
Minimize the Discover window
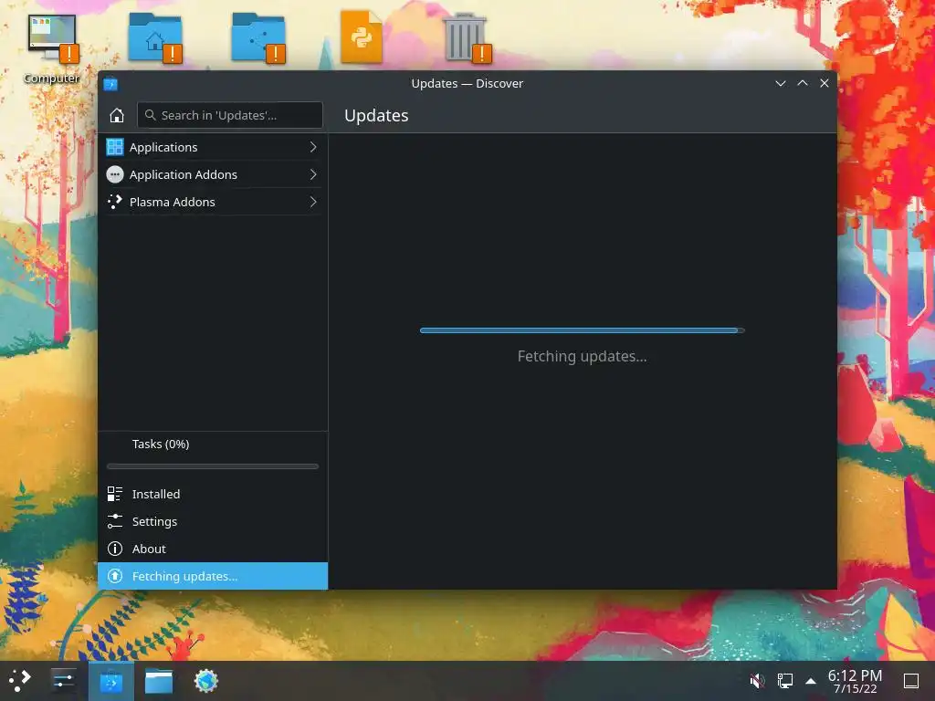point(781,83)
